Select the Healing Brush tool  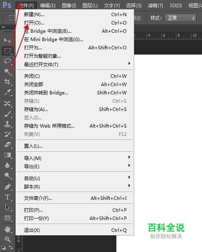point(7,104)
